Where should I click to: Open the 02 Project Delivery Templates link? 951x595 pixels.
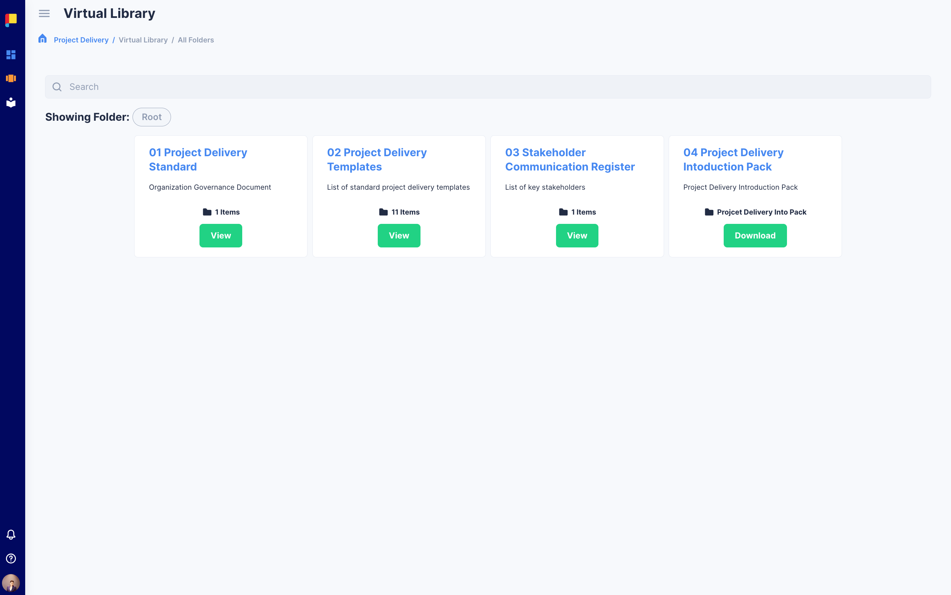[377, 160]
